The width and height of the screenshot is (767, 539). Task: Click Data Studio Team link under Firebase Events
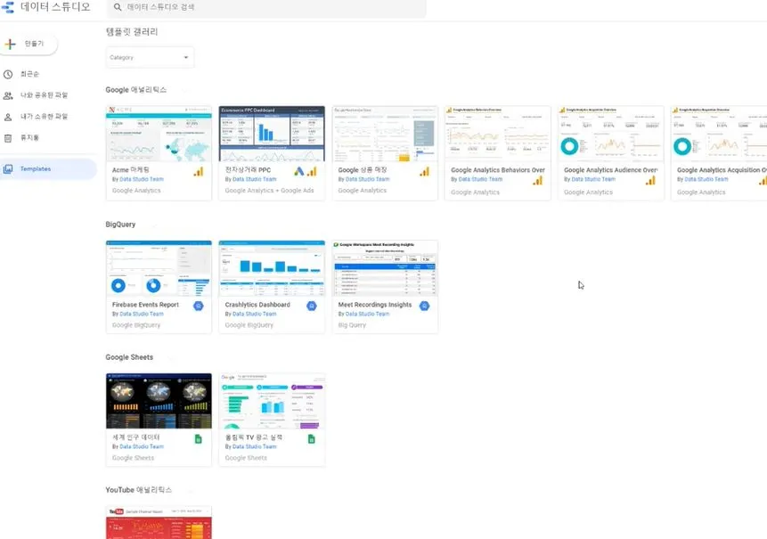point(142,314)
